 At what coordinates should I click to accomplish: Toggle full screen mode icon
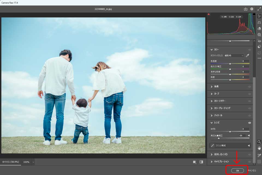pos(259,9)
